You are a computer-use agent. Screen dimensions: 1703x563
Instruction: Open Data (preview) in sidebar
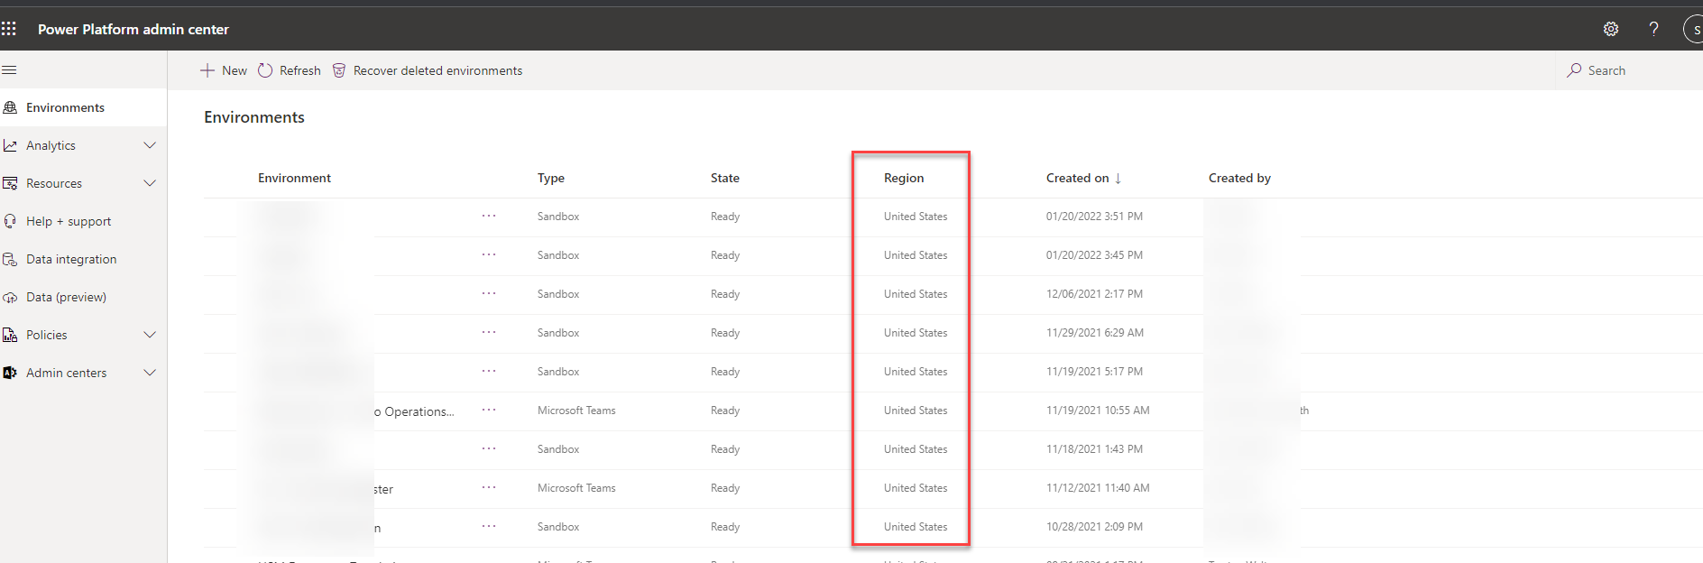tap(66, 297)
